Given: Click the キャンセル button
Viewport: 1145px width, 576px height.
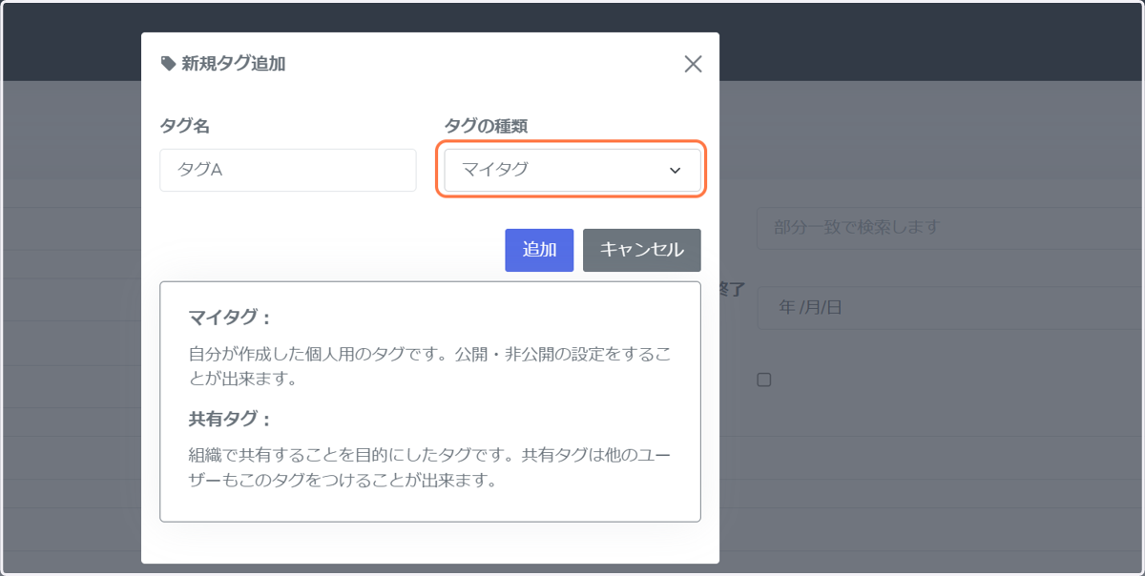Looking at the screenshot, I should (642, 250).
